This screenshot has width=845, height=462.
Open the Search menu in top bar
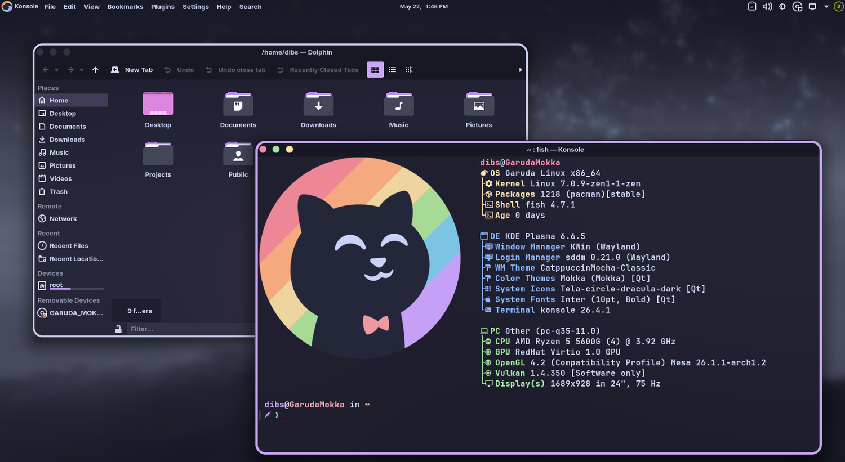click(x=250, y=7)
